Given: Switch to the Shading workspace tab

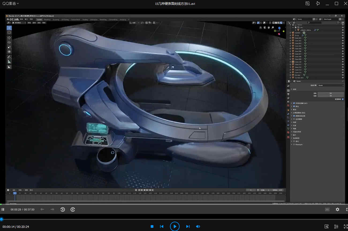Looking at the screenshot, I should (x=85, y=19).
